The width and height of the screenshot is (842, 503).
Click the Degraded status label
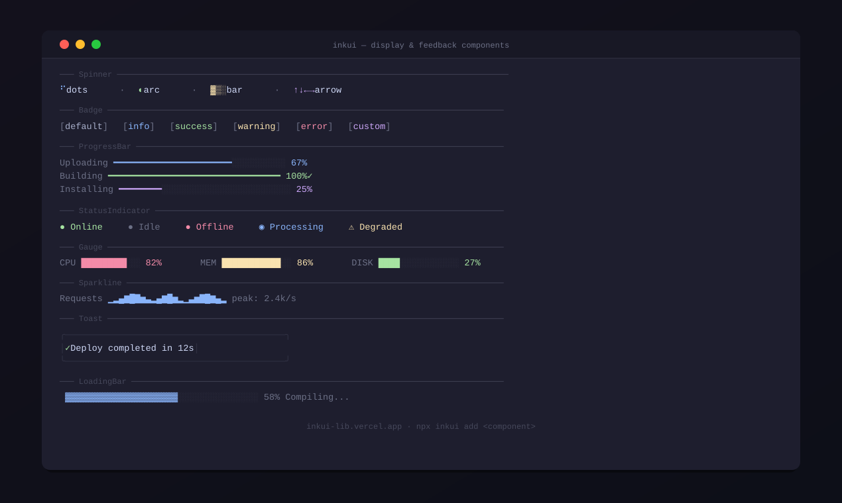click(x=381, y=227)
